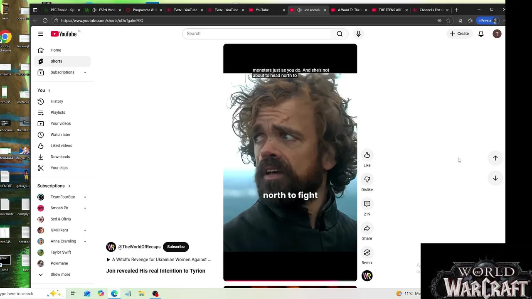Open Smosh Pit subscription channel

coord(62,208)
